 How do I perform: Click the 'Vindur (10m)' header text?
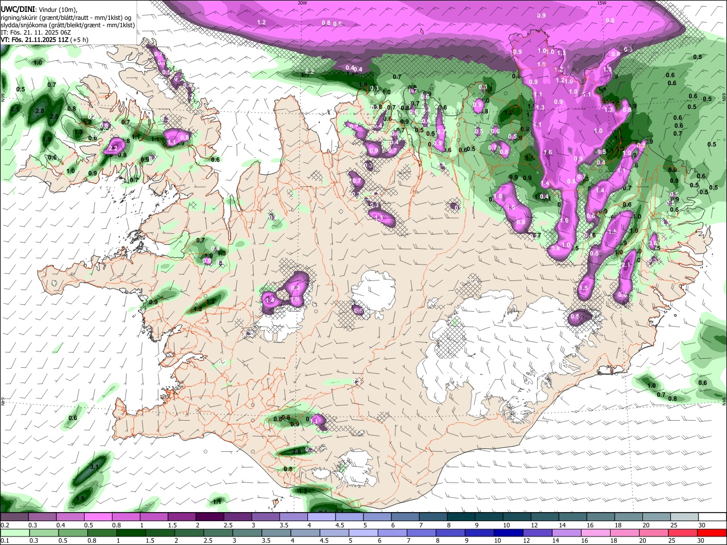point(57,10)
